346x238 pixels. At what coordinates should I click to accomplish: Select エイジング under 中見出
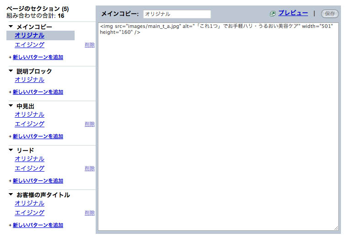coord(29,124)
